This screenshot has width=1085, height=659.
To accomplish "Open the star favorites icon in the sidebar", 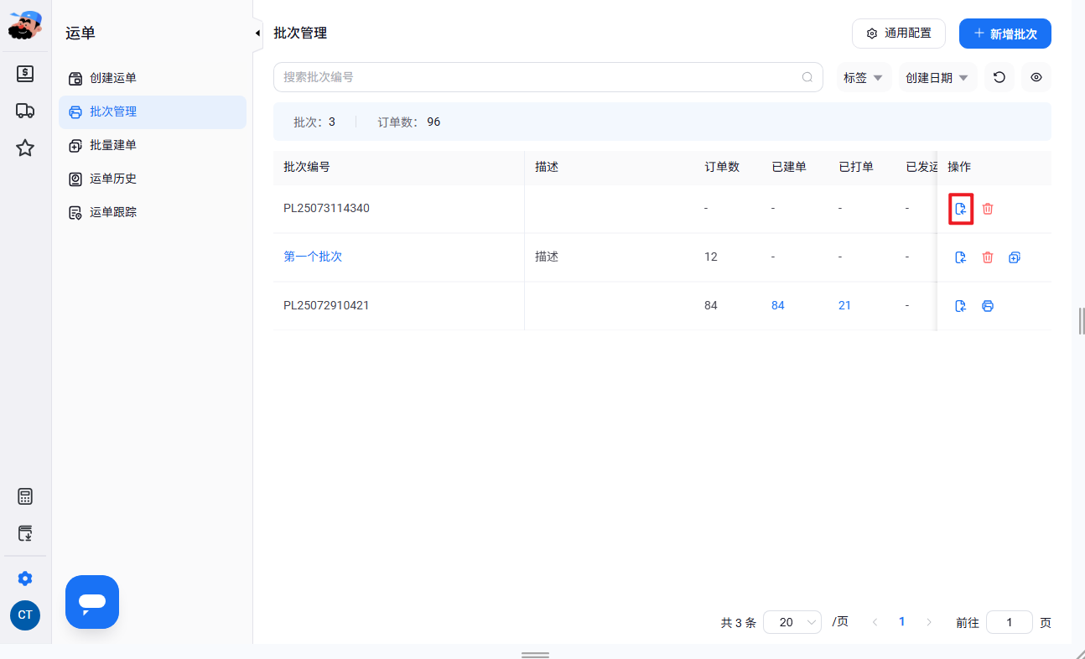I will [25, 148].
